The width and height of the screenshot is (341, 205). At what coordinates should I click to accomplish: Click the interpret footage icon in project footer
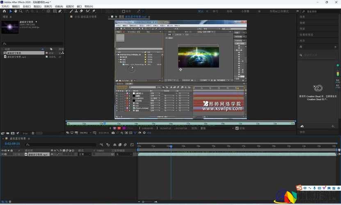point(2,133)
